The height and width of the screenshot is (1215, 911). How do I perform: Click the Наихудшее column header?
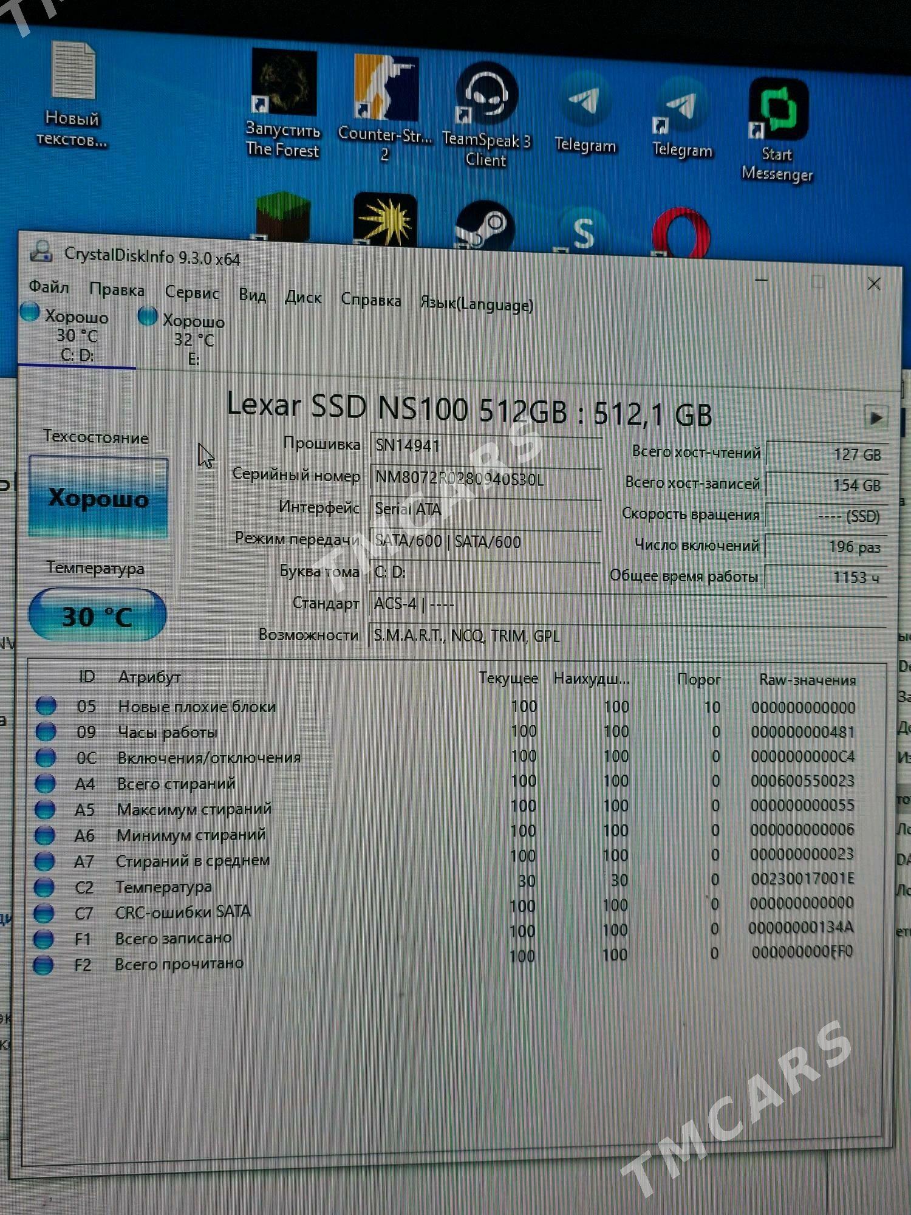(x=592, y=679)
